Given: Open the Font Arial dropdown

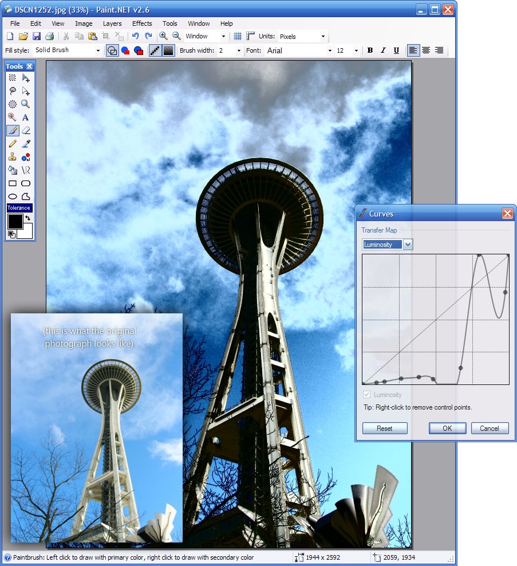Looking at the screenshot, I should pos(299,50).
